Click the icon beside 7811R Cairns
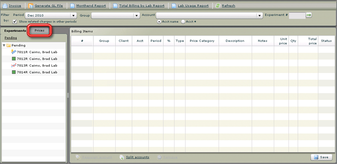 (x=14, y=52)
